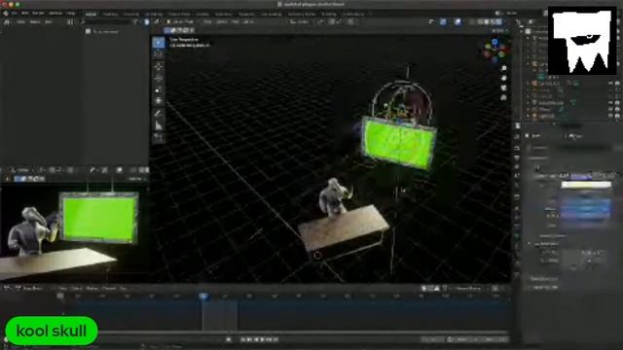Viewport: 623px width, 350px height.
Task: Toggle proportional editing in viewport header
Action: (x=350, y=21)
